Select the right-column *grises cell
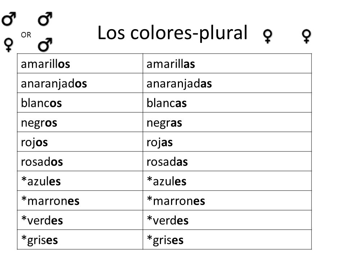Image resolution: width=345 pixels, height=259 pixels. point(227,240)
